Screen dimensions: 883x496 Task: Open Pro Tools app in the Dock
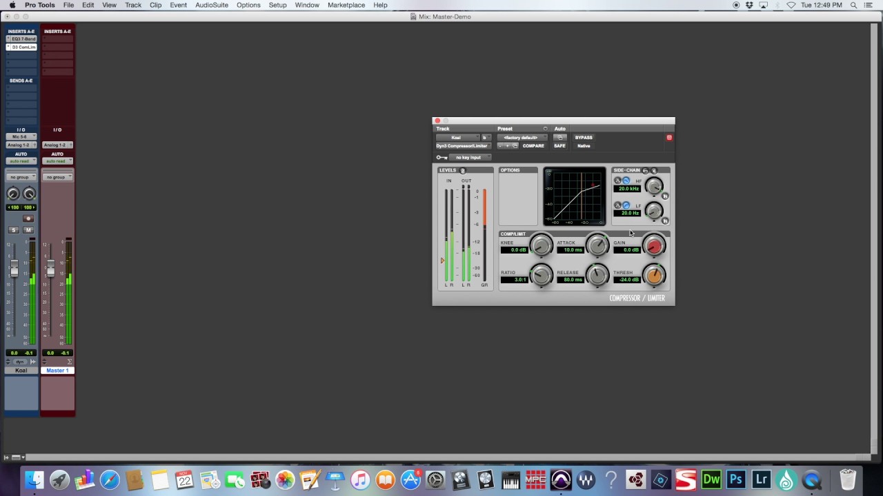[x=561, y=479]
